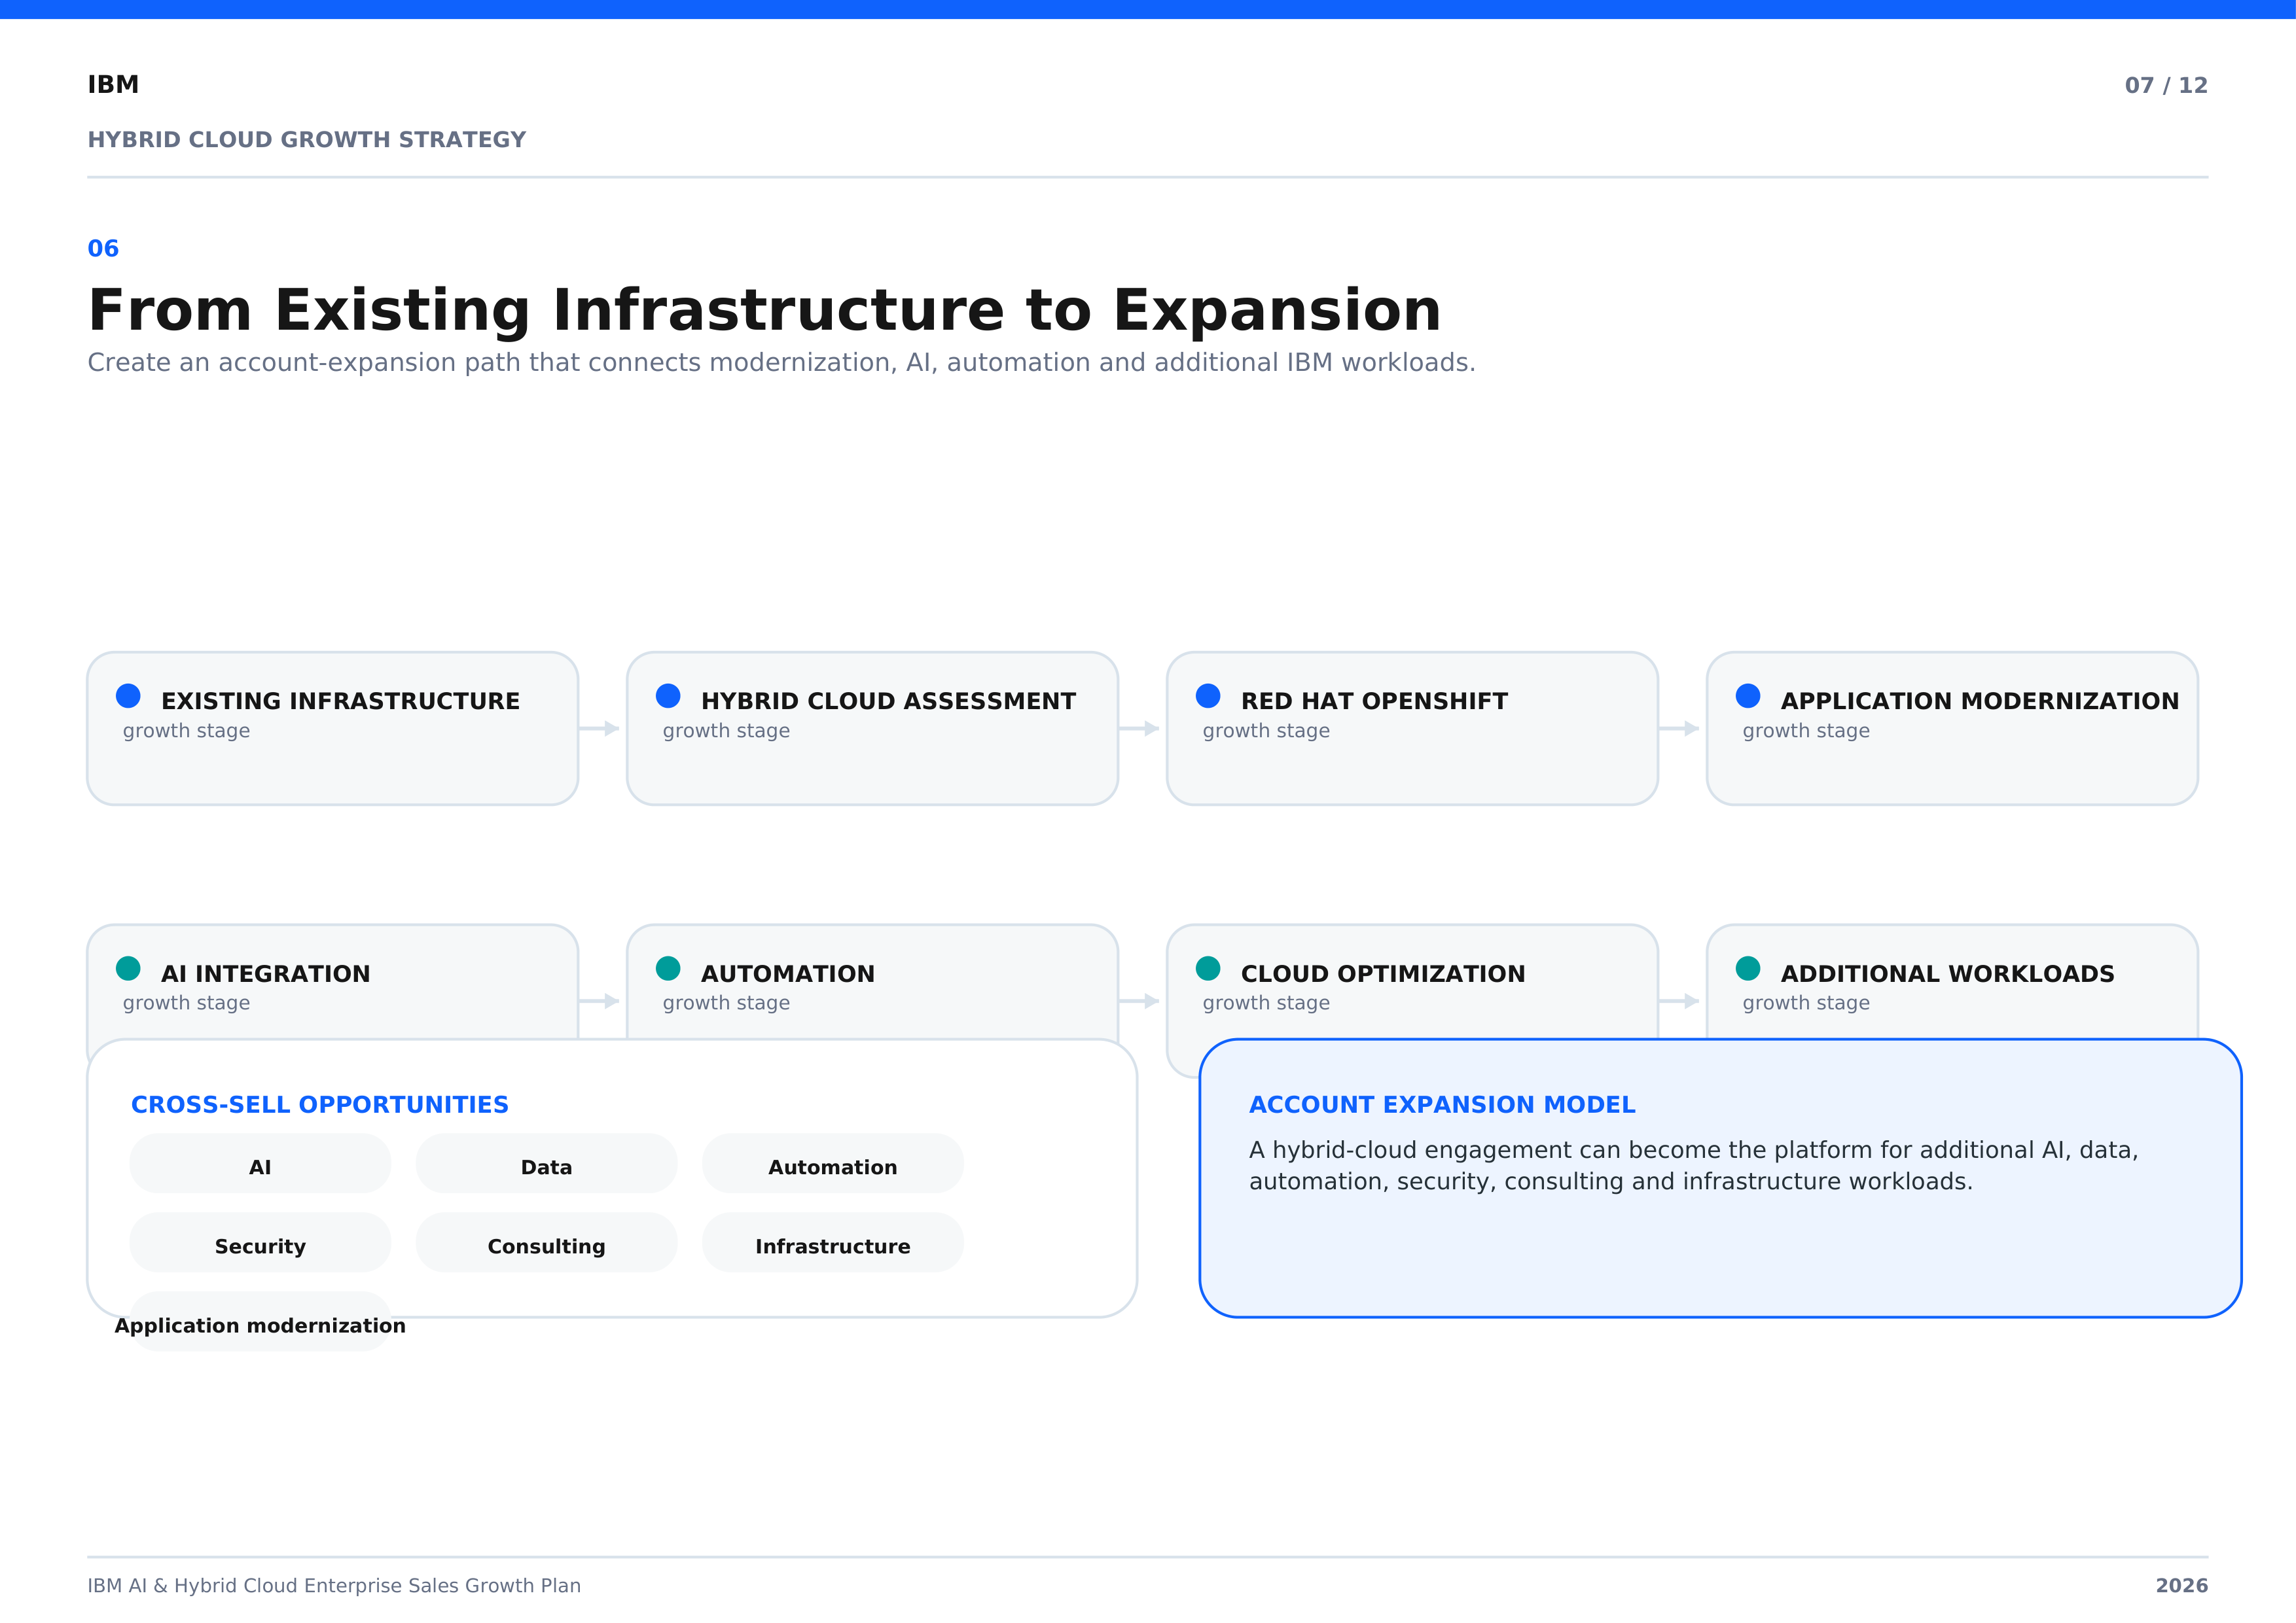Click the blue dot beside Existing Infrastructure
This screenshot has width=2296, height=1623.
coord(128,695)
